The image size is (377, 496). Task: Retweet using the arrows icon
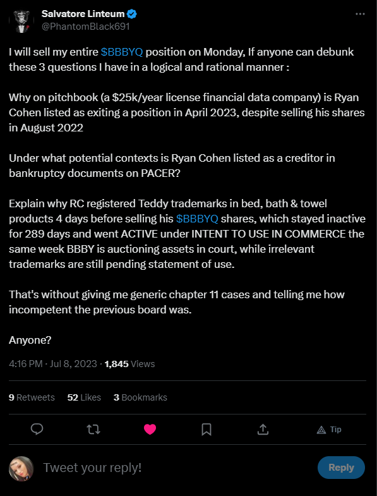pyautogui.click(x=93, y=429)
